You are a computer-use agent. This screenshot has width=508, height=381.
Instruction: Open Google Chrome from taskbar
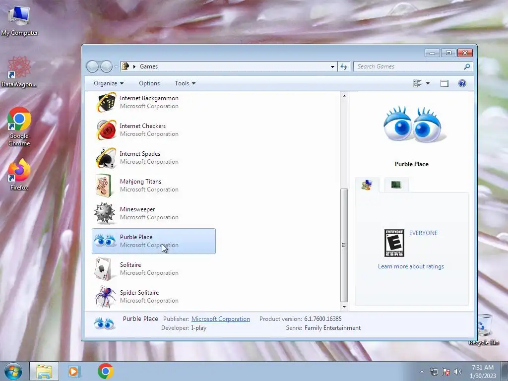tap(105, 371)
